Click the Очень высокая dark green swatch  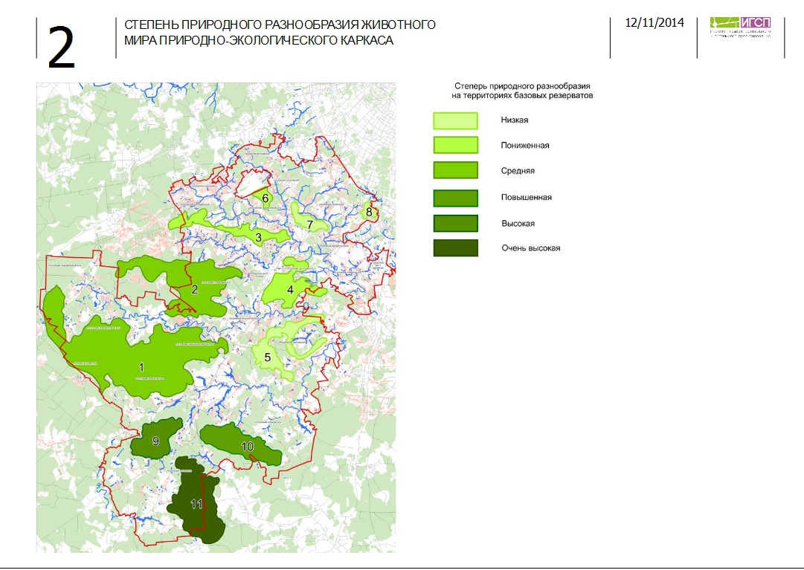pos(455,248)
